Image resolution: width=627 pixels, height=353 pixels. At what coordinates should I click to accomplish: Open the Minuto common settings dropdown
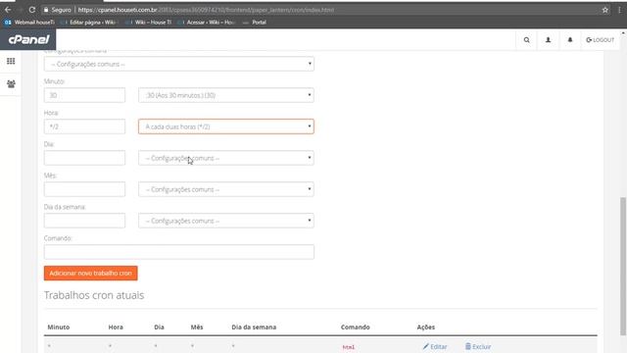pyautogui.click(x=226, y=95)
